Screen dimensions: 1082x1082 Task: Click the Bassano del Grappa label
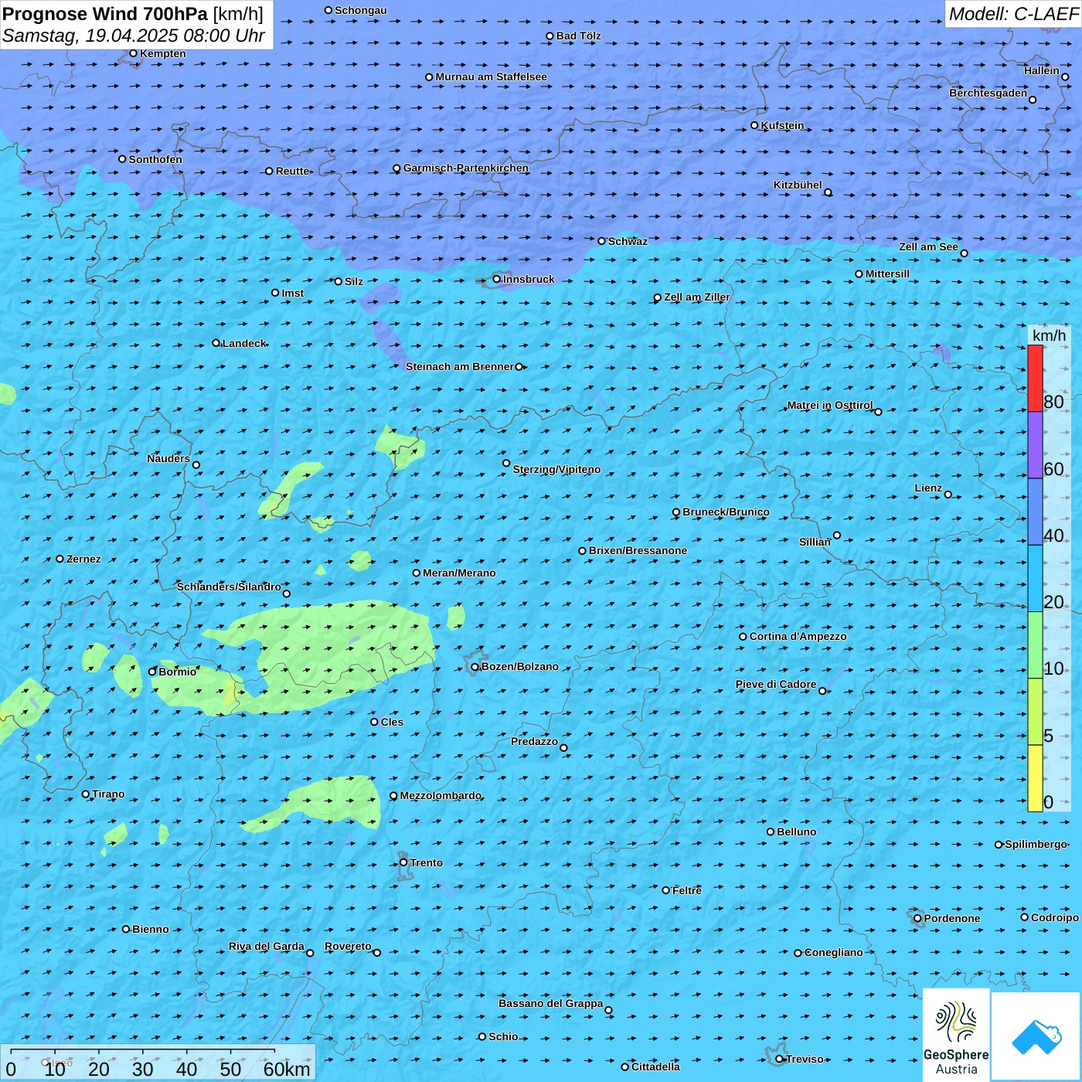tap(551, 1003)
